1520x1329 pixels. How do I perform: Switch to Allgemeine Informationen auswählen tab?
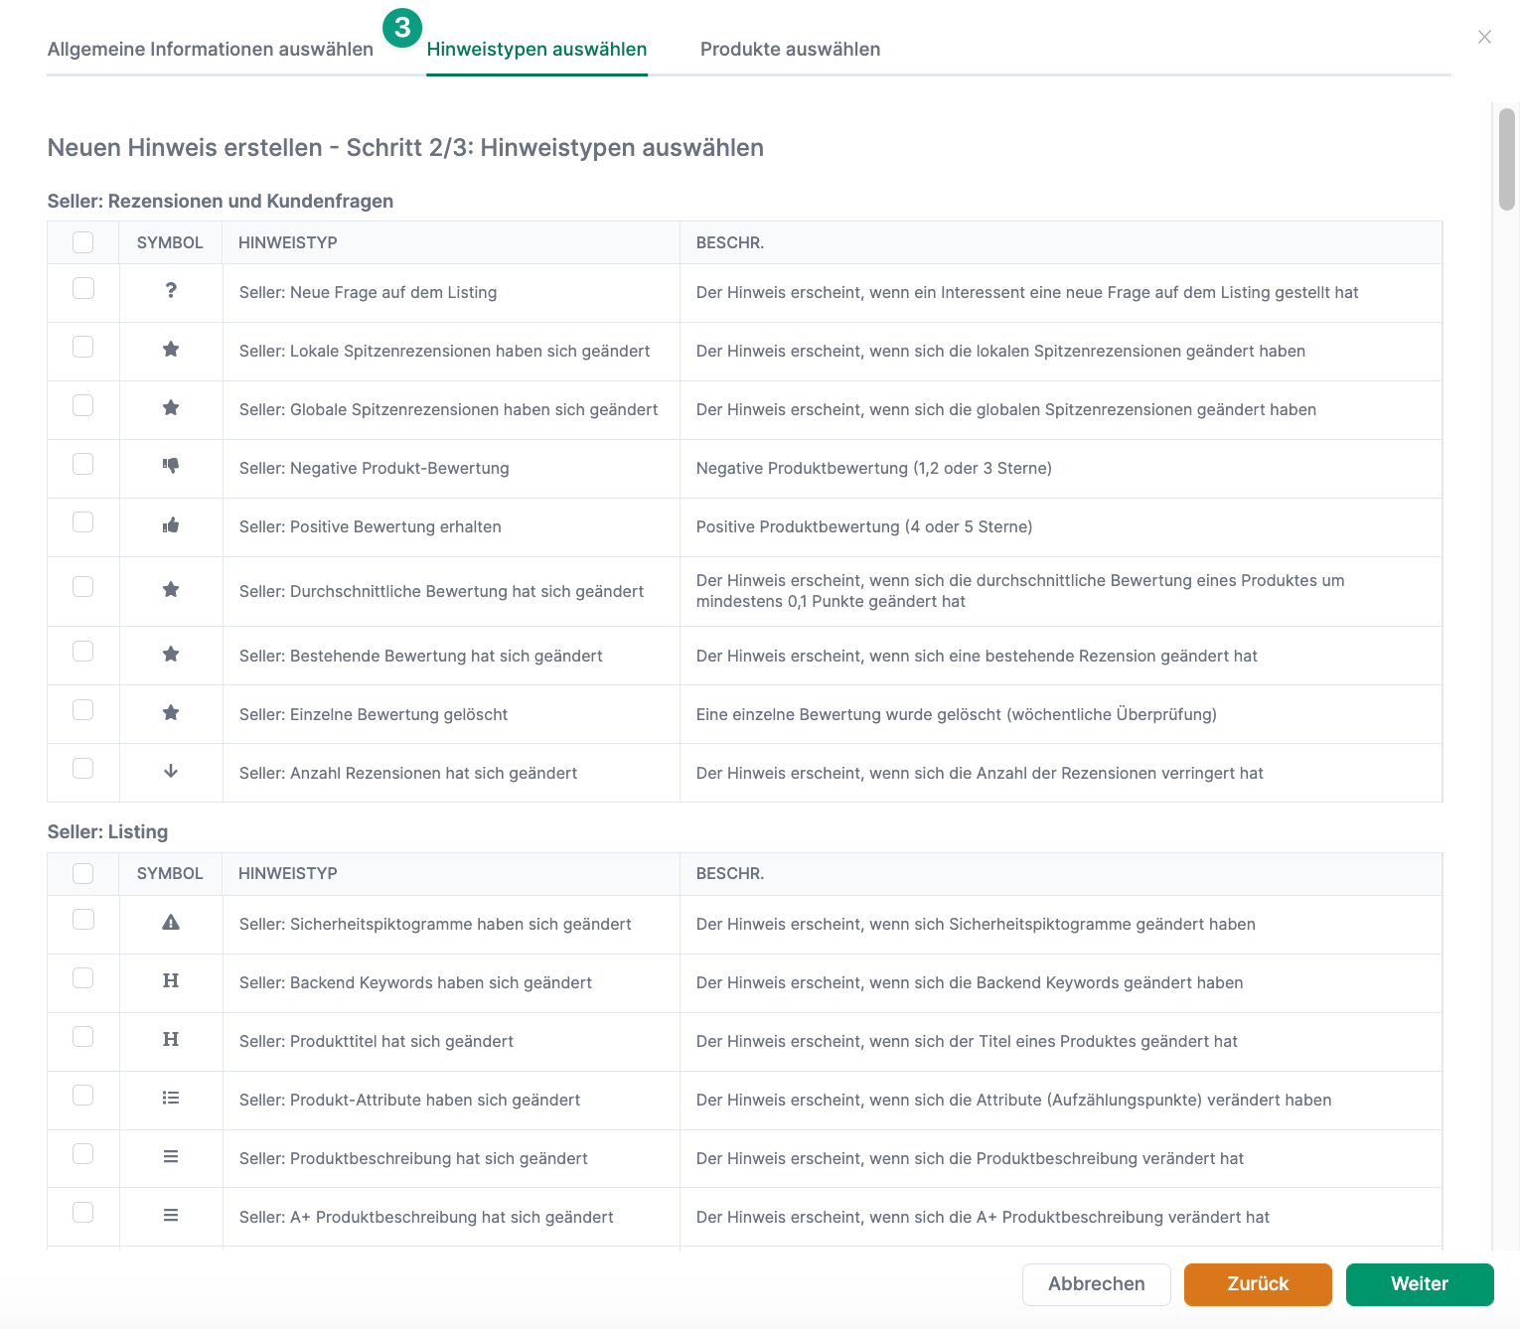[x=210, y=48]
